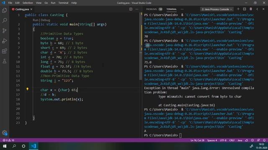Click 'at Casting.main(Casting.java:16)' in terminal

186,105
